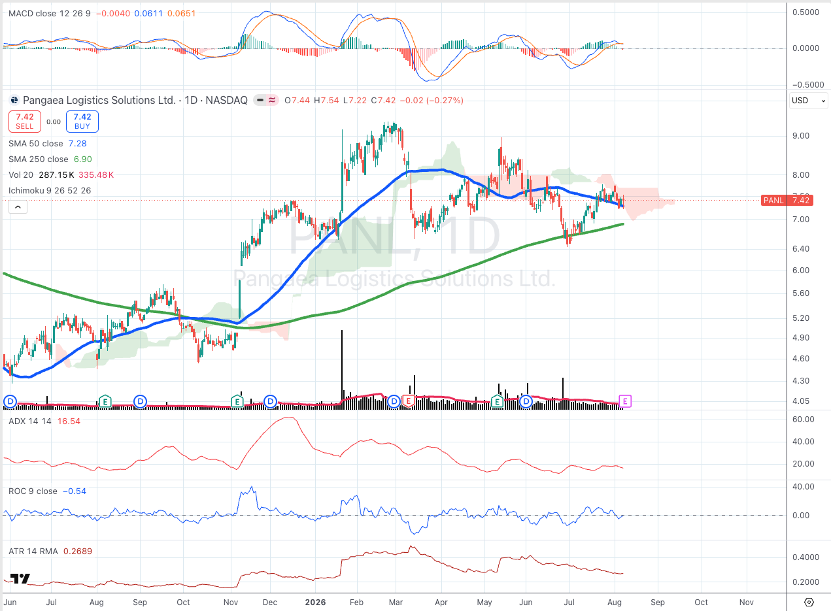Open chart settings gear icon at bottom right

809,602
